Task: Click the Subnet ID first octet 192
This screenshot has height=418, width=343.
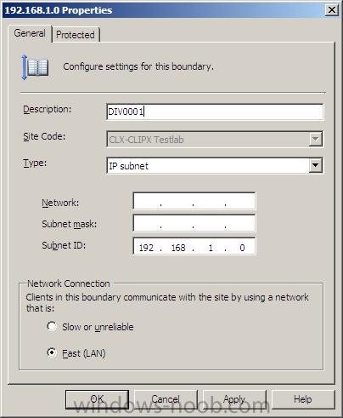Action: click(x=146, y=248)
